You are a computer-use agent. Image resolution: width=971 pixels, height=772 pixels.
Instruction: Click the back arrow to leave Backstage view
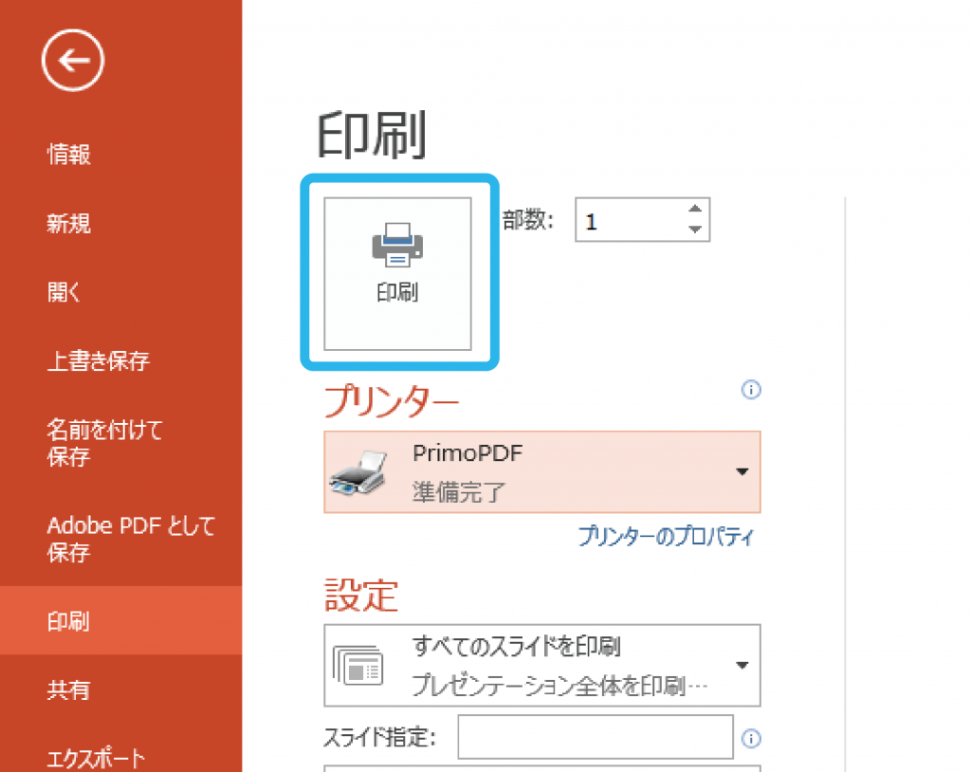(72, 59)
